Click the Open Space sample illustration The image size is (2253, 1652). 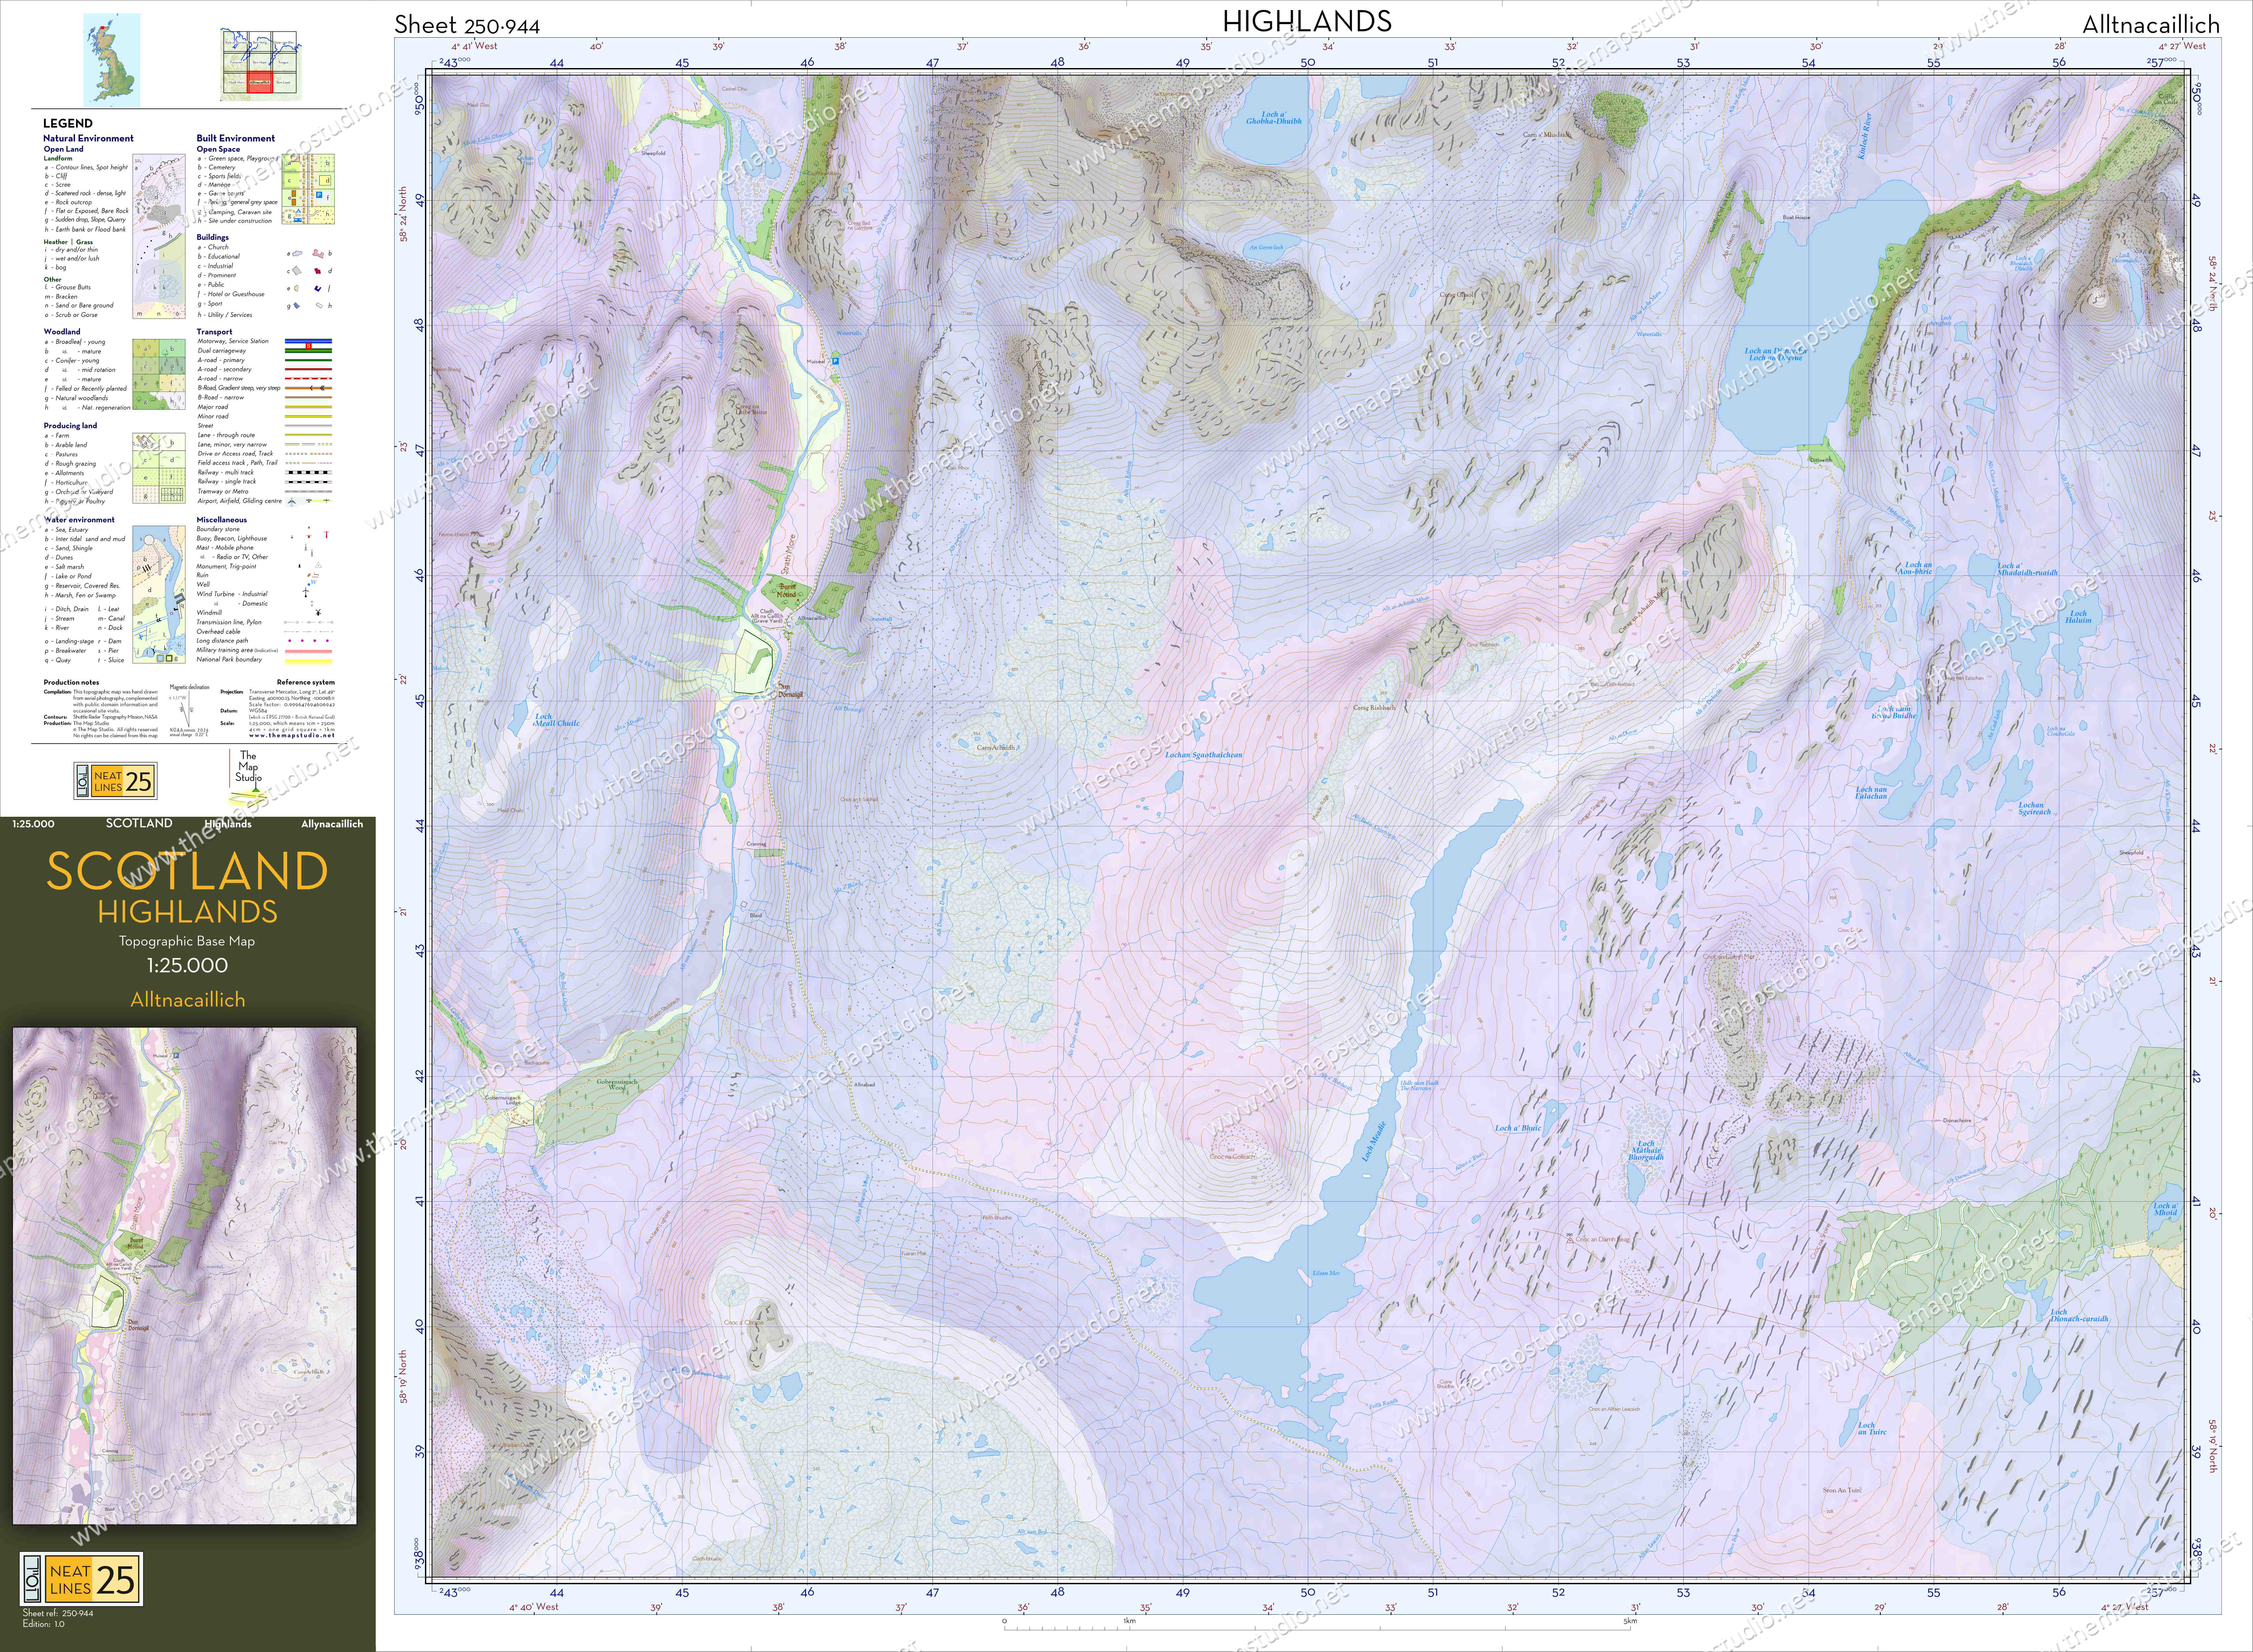point(308,189)
